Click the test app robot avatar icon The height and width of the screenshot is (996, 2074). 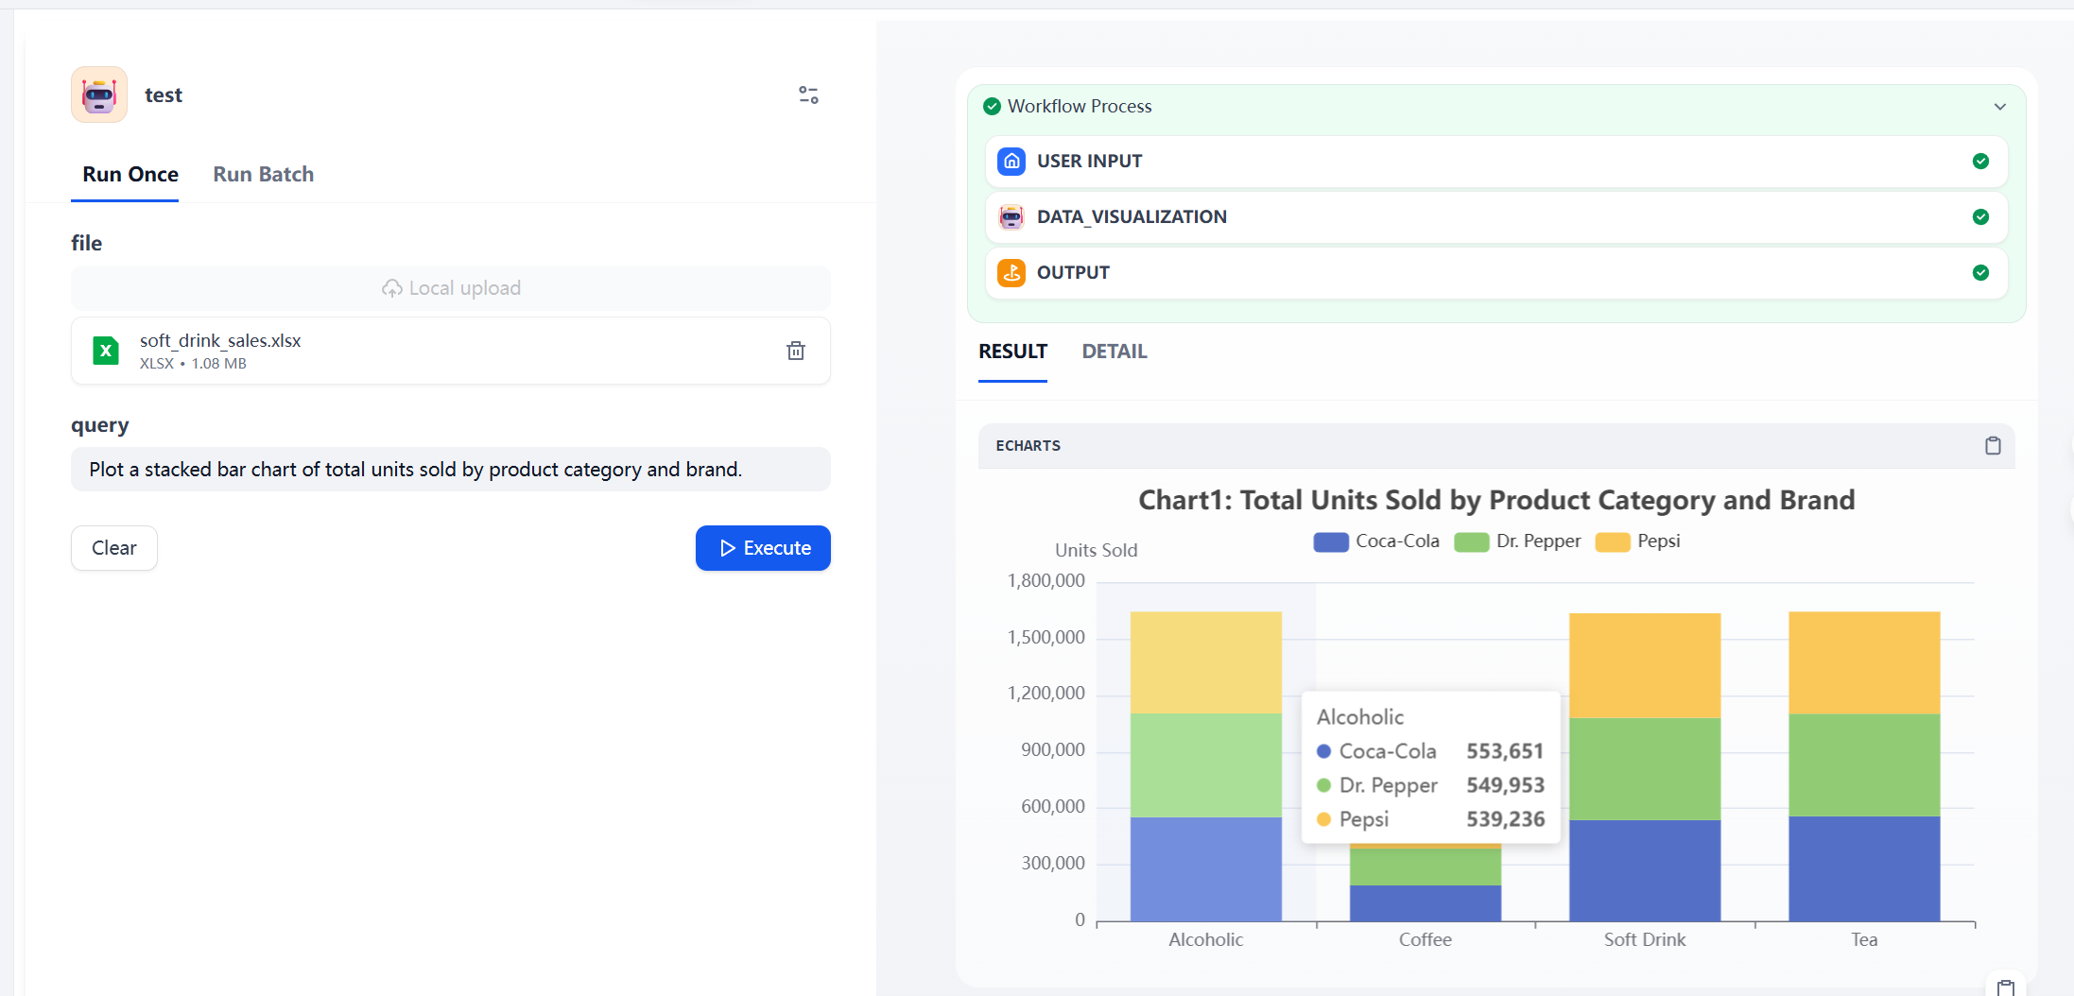point(99,94)
